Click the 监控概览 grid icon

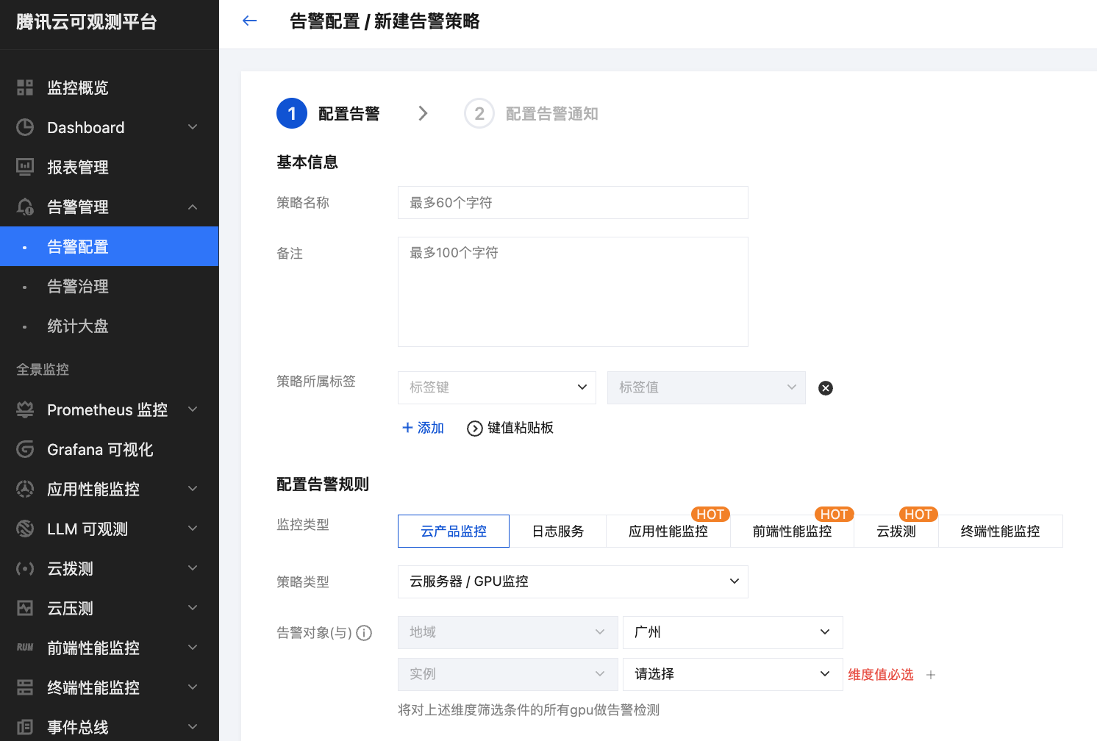point(25,88)
